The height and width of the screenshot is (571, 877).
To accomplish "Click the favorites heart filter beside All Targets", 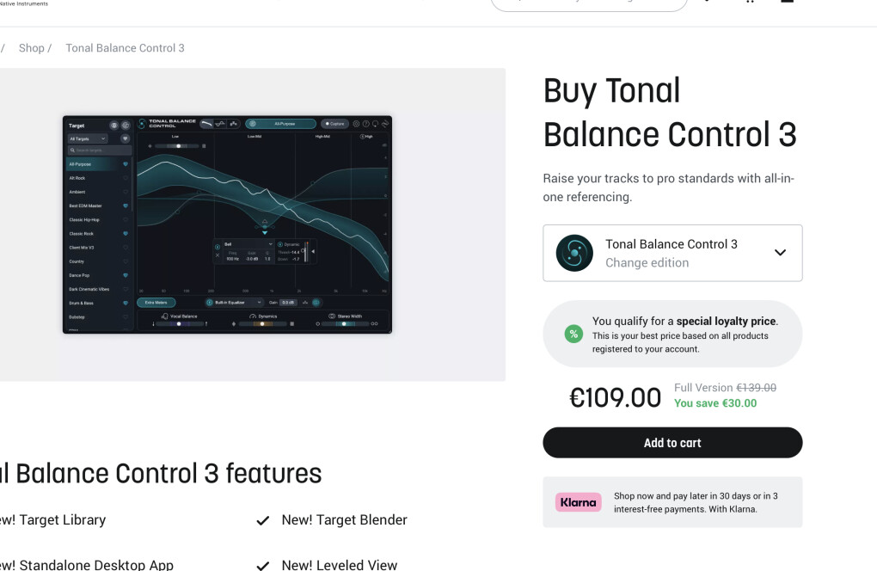I will pos(126,138).
